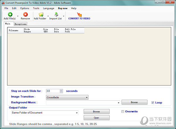This screenshot has height=129, width=176.
Task: Open the Language menu
Action: (x=48, y=8)
